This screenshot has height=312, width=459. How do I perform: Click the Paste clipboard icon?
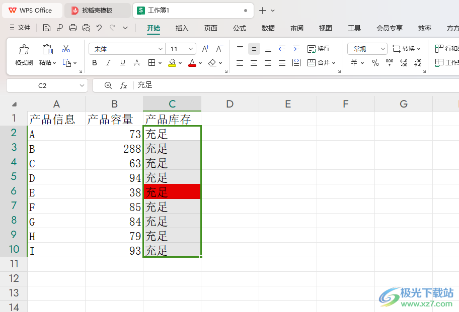tap(47, 49)
